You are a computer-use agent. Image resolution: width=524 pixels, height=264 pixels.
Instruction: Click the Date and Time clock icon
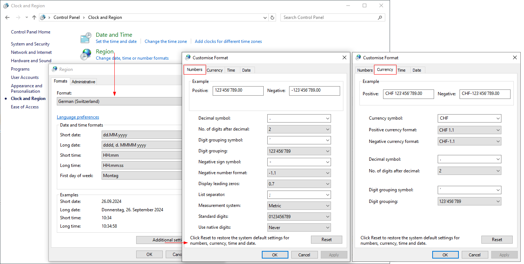point(86,38)
